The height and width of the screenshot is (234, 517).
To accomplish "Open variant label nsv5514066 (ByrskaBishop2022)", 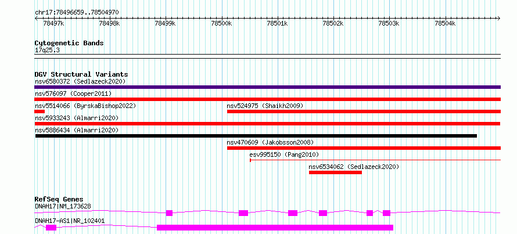I will point(85,106).
